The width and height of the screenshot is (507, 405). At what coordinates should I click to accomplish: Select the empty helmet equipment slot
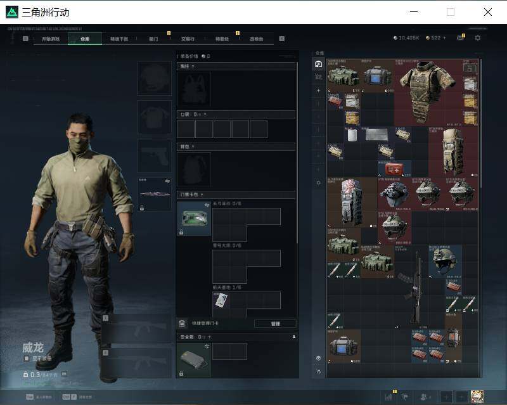(155, 79)
